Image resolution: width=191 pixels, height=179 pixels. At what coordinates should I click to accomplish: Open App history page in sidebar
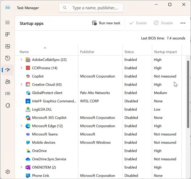coord(8,58)
